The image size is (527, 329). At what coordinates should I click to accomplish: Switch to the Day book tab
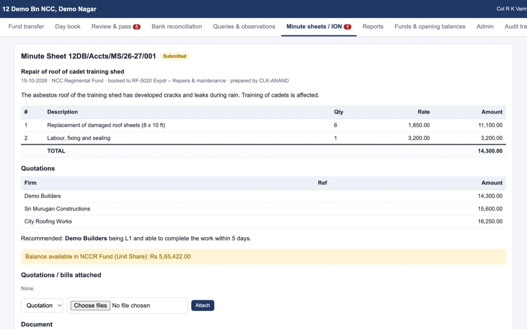point(68,26)
